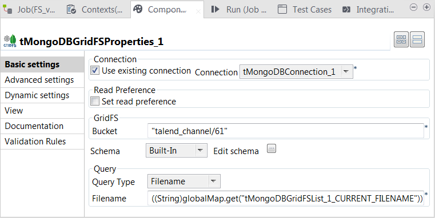Open the Documentation section

pos(42,126)
